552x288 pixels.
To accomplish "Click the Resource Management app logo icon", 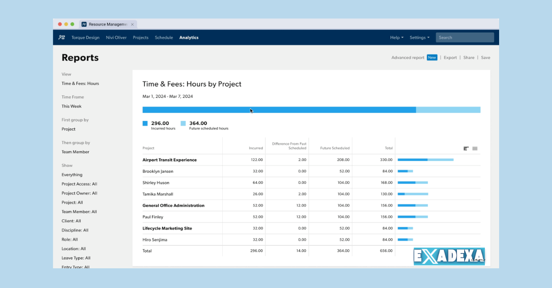I will click(62, 37).
